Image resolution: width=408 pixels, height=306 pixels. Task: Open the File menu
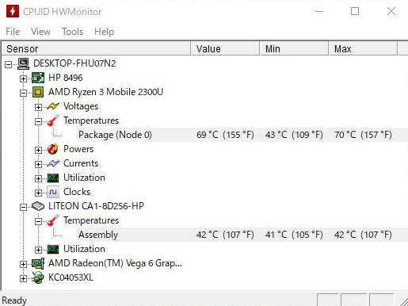tap(13, 32)
